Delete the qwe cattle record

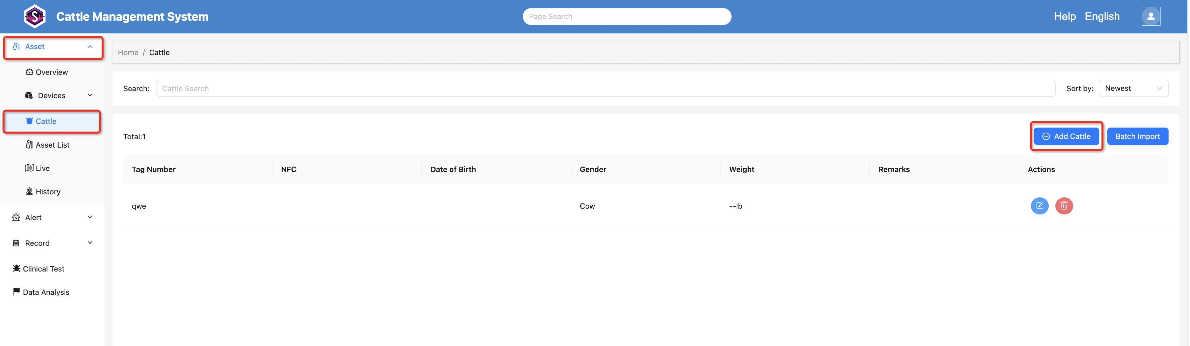click(1064, 206)
